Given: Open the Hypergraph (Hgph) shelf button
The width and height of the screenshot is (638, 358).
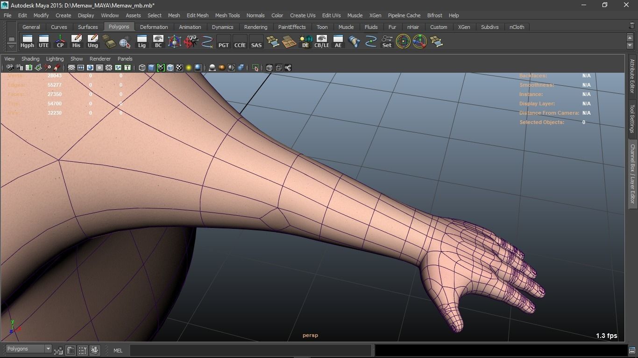Looking at the screenshot, I should click(x=27, y=41).
